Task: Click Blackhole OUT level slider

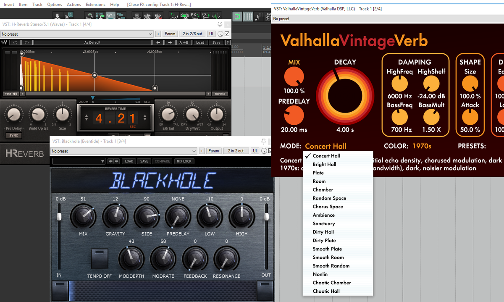Action: coord(266,216)
